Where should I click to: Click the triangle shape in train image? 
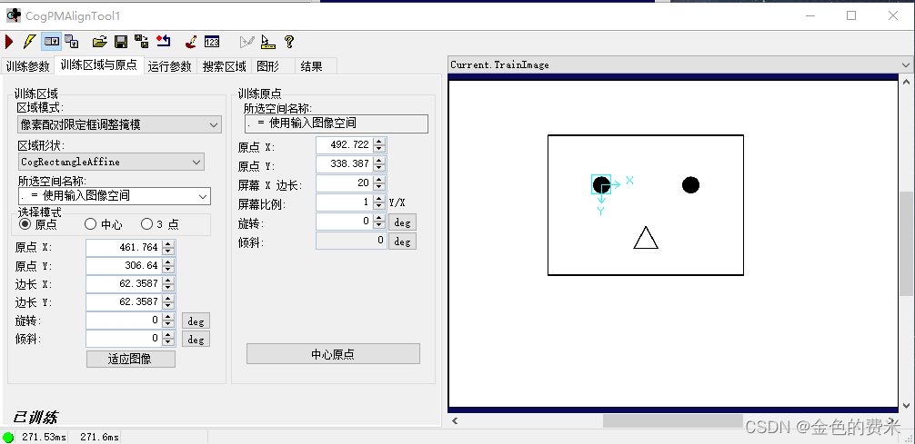pos(646,238)
